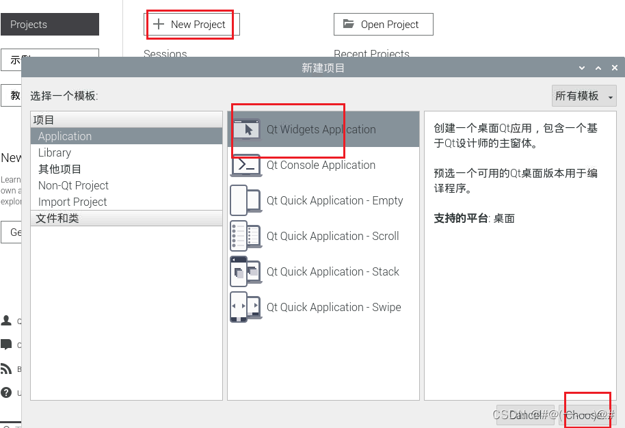Choose Qt Widgets Application template text
The image size is (625, 428).
tap(321, 129)
